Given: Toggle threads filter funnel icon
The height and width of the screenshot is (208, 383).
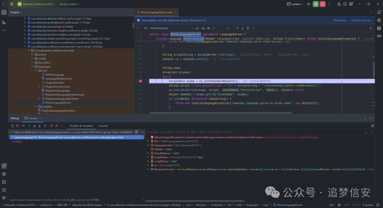Looking at the screenshot, I should click(x=137, y=132).
